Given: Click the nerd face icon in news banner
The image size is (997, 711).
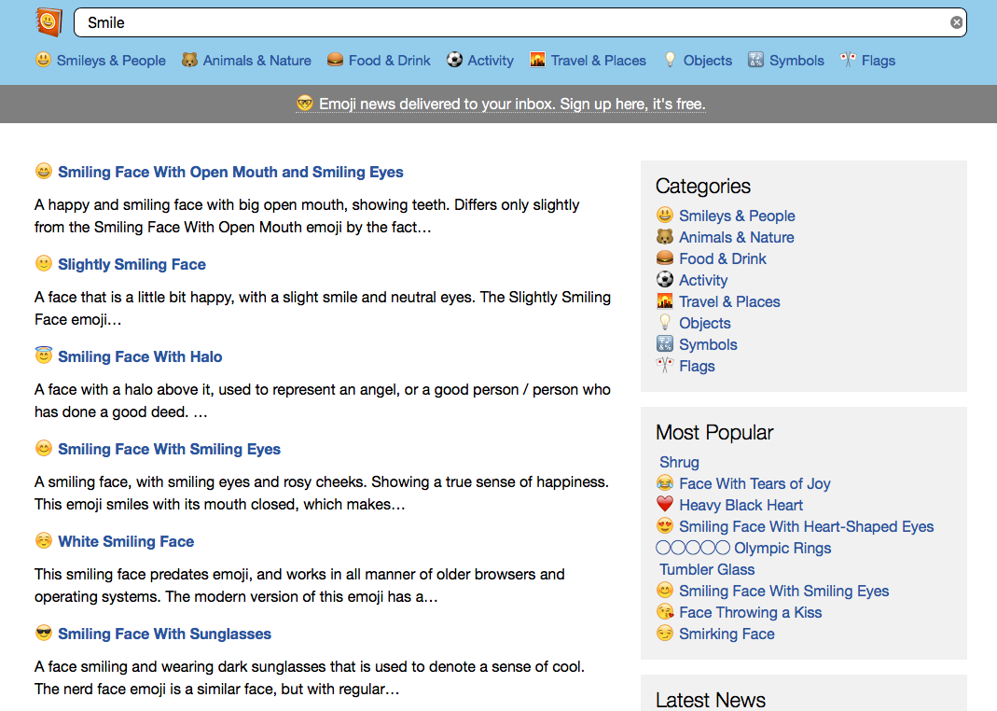Looking at the screenshot, I should tap(305, 103).
